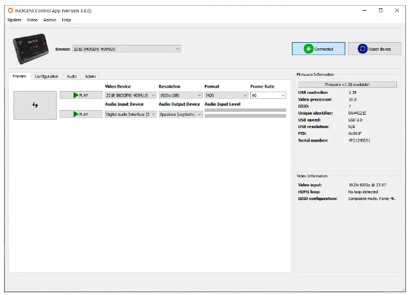416x295 pixels.
Task: Click the INOGENI app logo in title bar
Action: (10, 11)
